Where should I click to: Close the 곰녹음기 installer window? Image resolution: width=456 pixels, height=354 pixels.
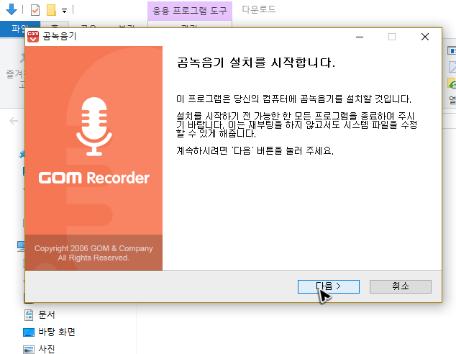(x=425, y=37)
